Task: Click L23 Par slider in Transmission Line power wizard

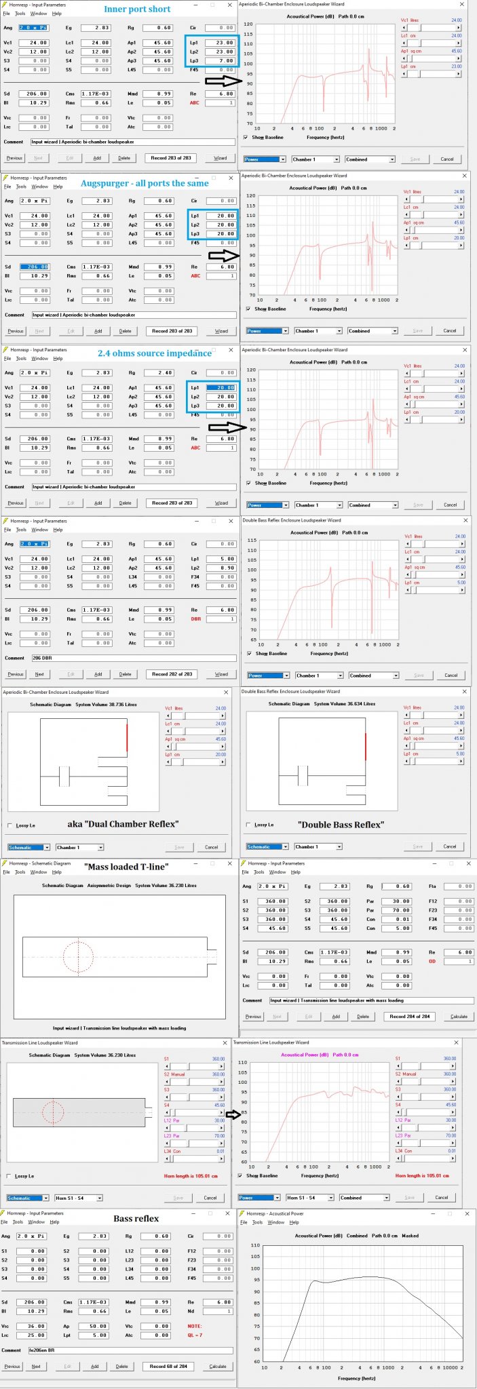Action: [x=426, y=1142]
